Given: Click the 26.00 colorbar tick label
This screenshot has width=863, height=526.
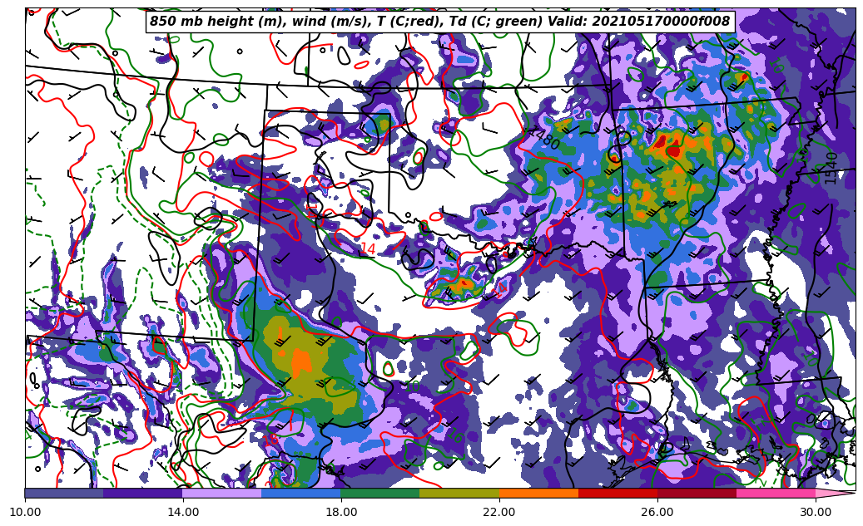Looking at the screenshot, I should point(657,512).
